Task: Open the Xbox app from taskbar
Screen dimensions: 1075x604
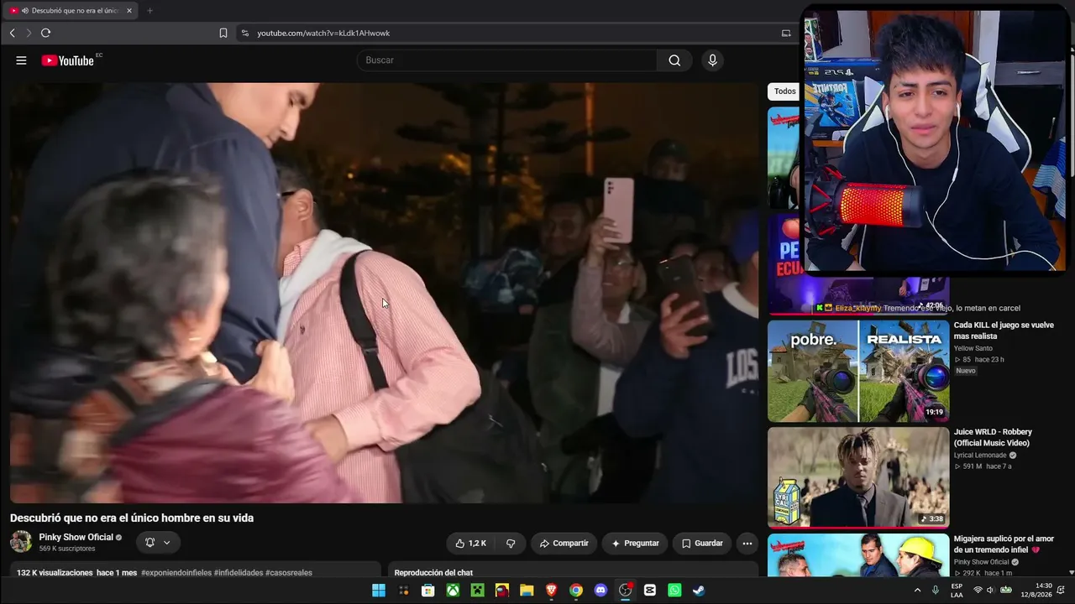Action: pos(453,591)
